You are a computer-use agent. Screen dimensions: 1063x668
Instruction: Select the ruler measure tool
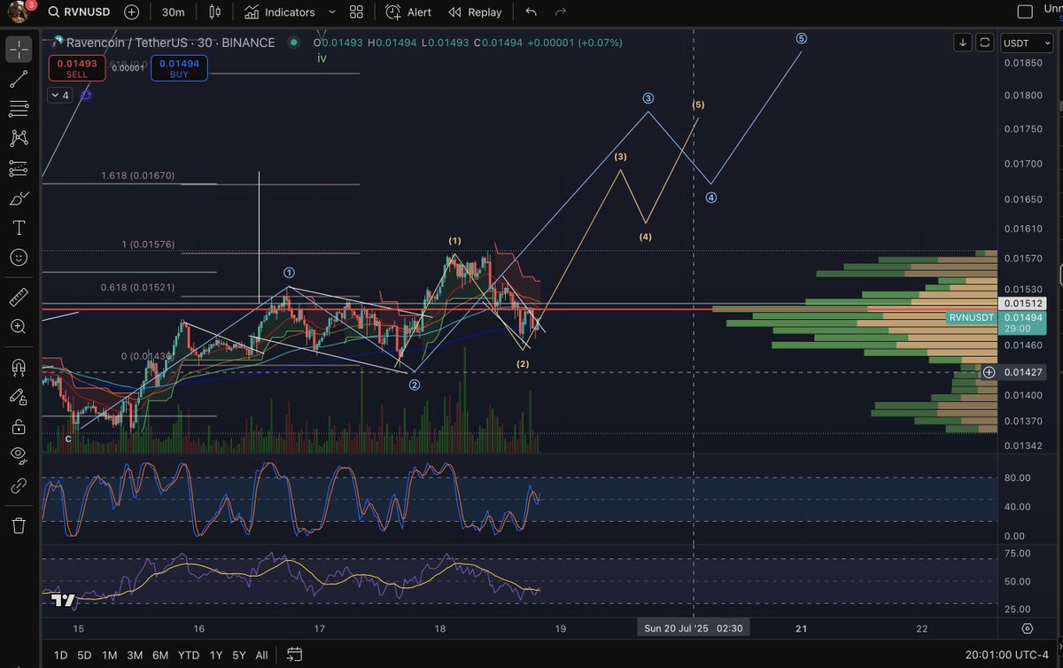tap(19, 297)
